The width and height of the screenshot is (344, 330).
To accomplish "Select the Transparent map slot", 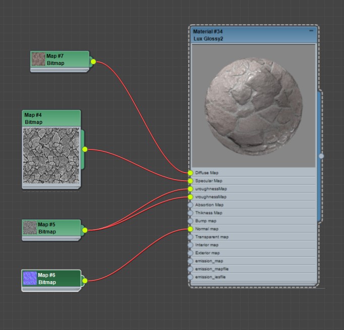I will coord(212,237).
